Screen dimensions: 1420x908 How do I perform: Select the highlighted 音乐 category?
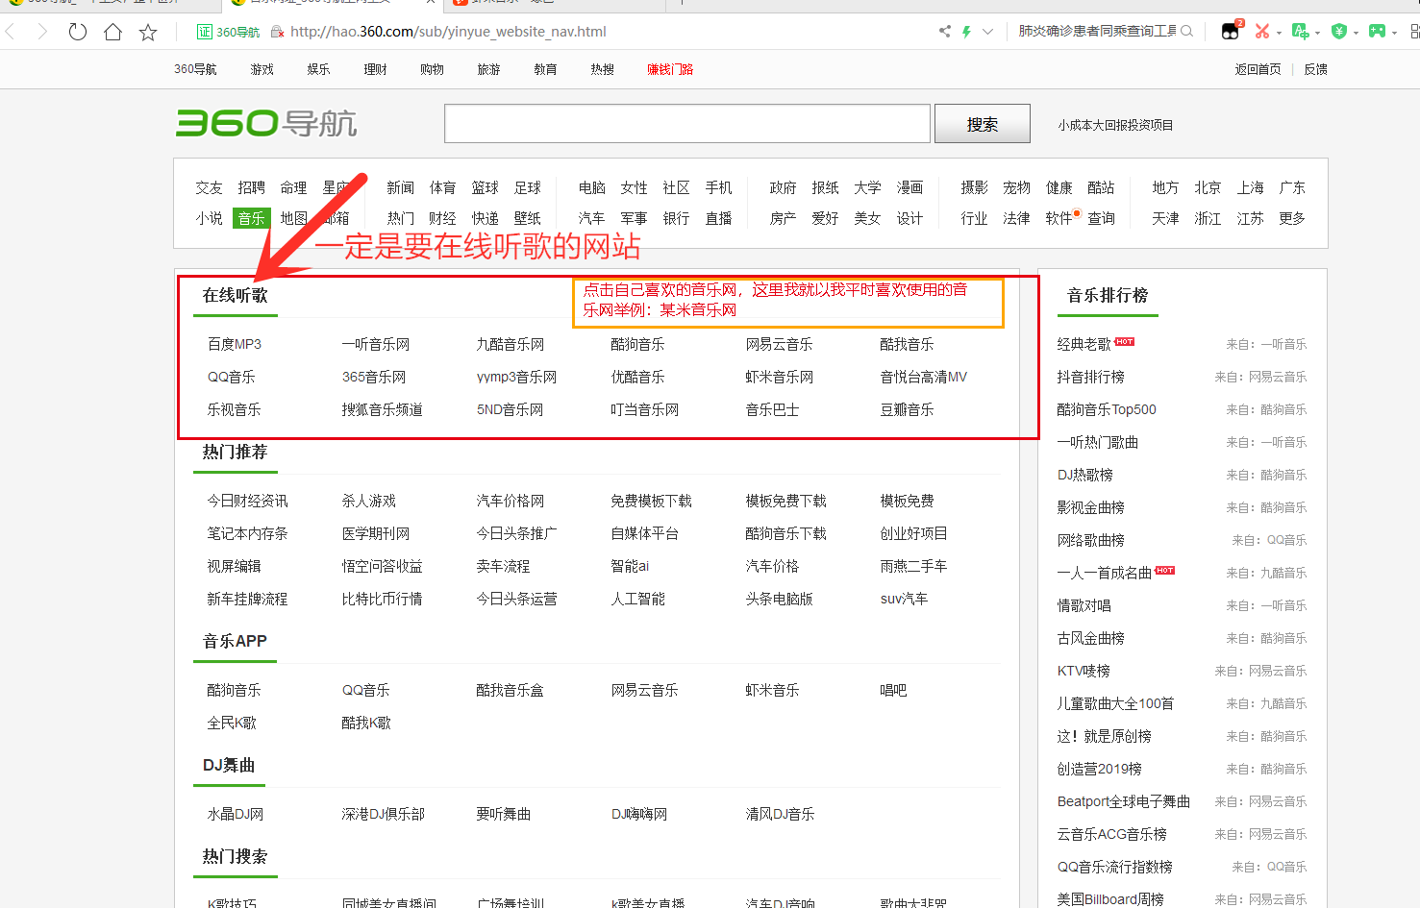coord(252,218)
